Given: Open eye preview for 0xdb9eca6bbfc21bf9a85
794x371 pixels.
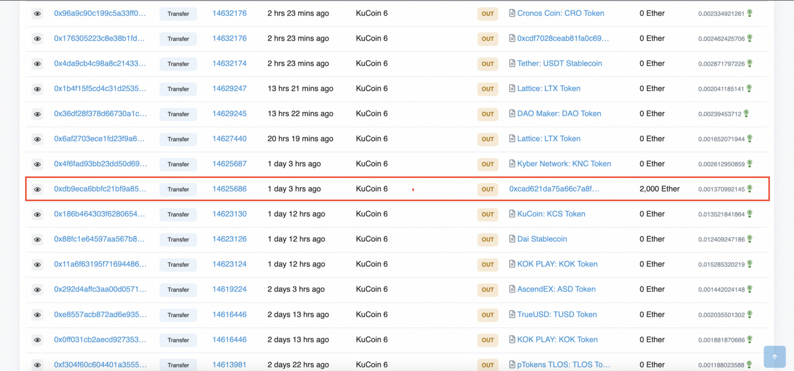Looking at the screenshot, I should (x=37, y=189).
